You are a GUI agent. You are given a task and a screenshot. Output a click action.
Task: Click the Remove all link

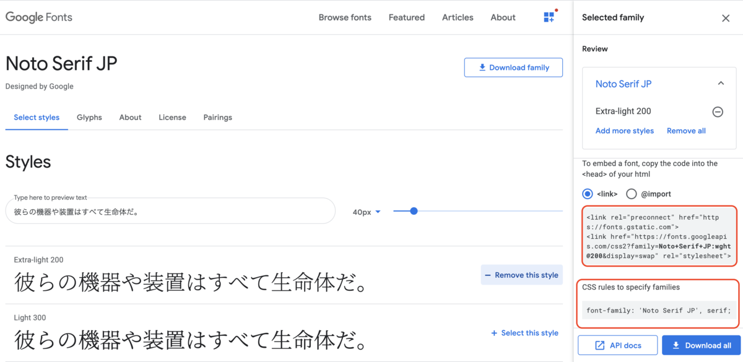point(686,131)
